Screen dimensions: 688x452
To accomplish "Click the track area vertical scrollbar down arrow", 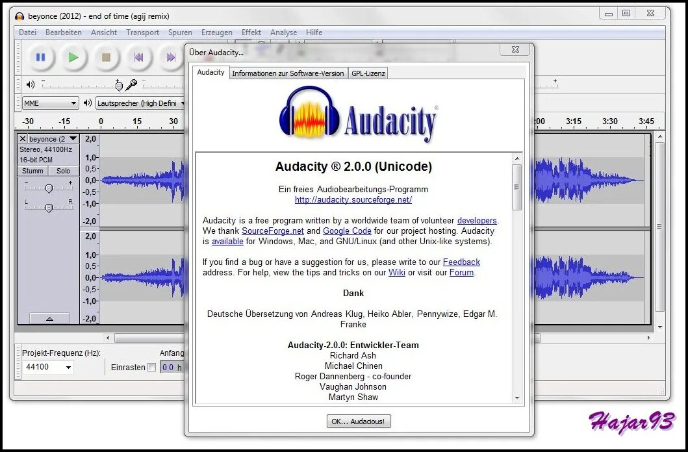I will pos(659,327).
